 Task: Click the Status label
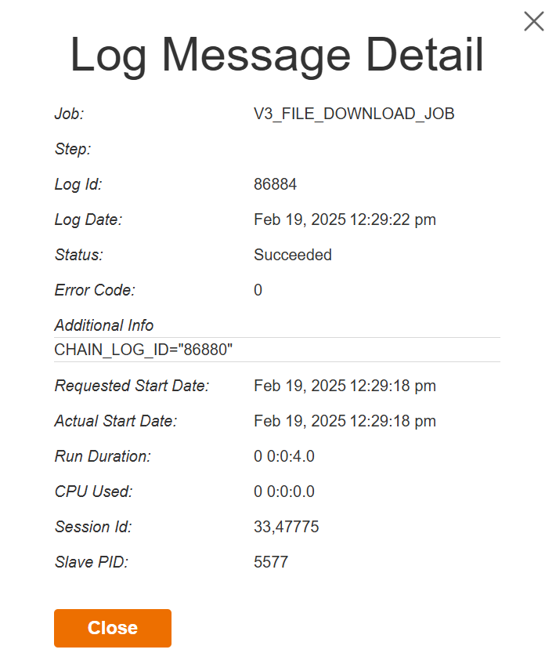[79, 255]
